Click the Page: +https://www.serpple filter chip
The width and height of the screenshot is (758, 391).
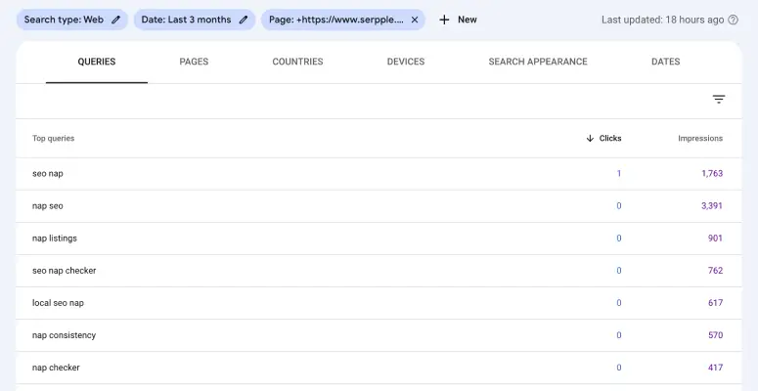click(343, 20)
